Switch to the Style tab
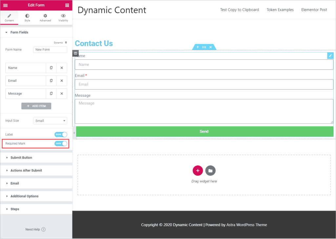Screen dimensions: 336x239 click(27, 17)
